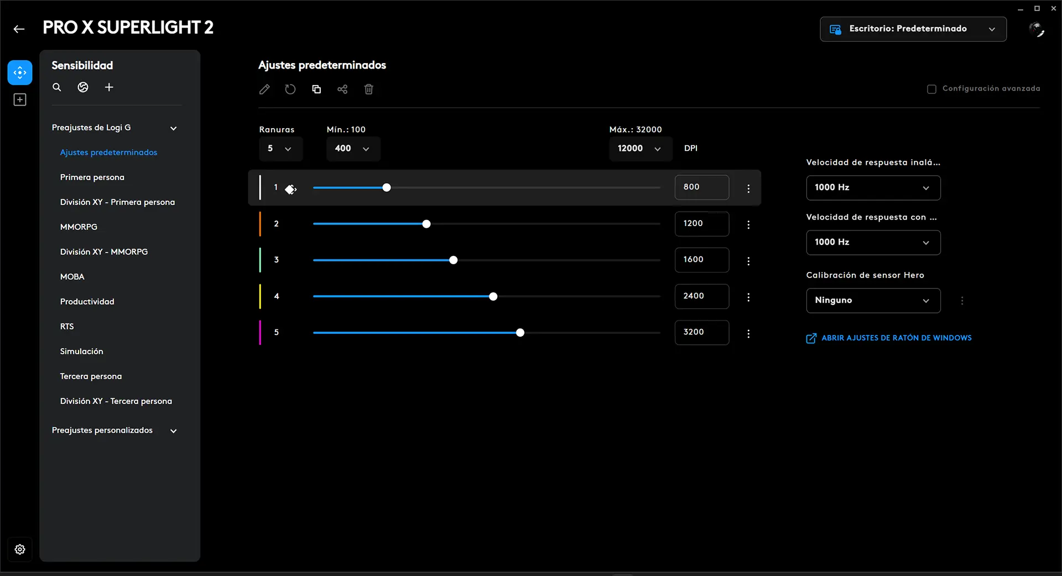Collapse the Preajustes de Logi G section

(x=174, y=128)
